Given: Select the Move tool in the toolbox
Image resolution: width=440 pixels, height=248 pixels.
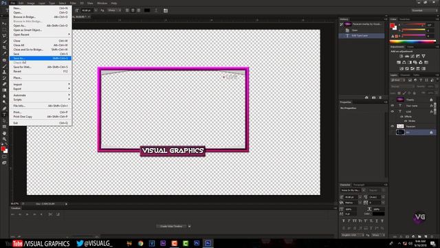Looking at the screenshot, I should click(4, 23).
